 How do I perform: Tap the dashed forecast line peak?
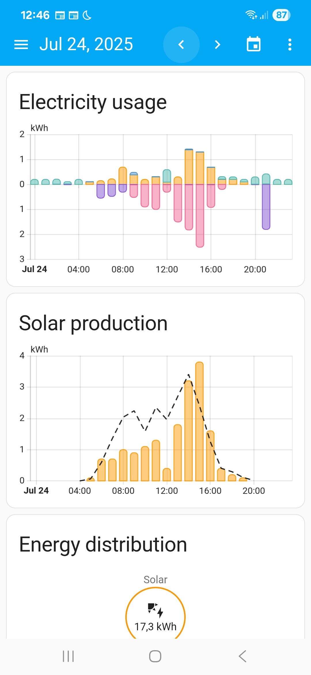[188, 375]
